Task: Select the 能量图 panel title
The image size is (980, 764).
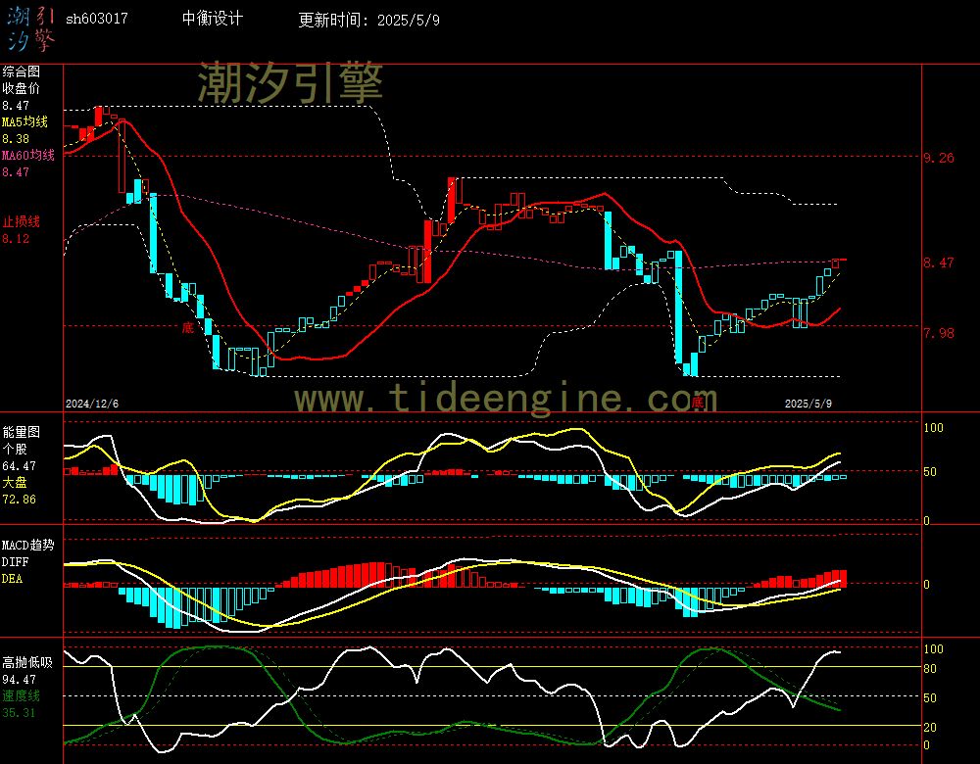Action: tap(22, 432)
